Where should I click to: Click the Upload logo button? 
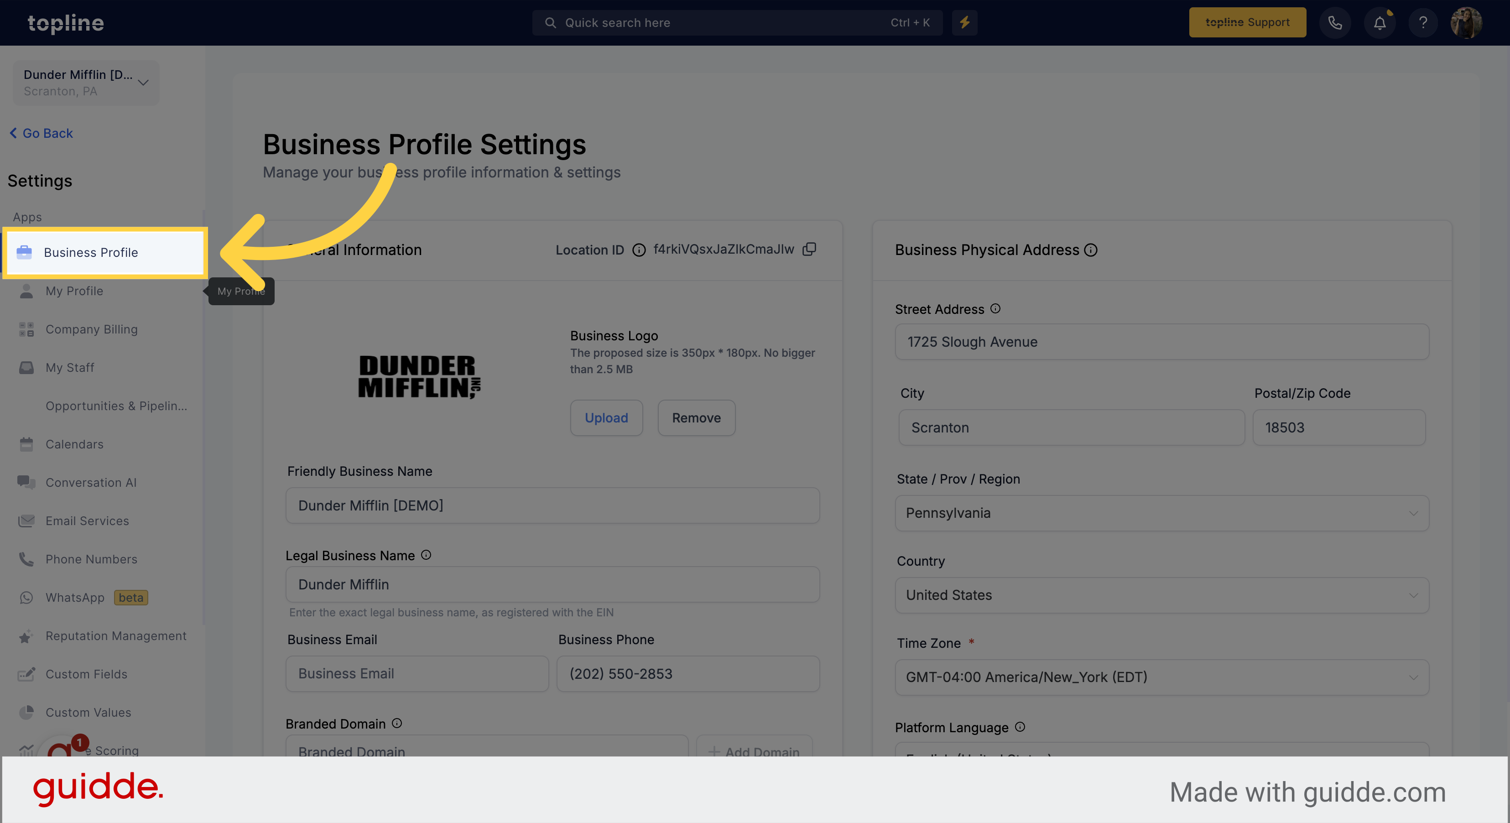[606, 417]
